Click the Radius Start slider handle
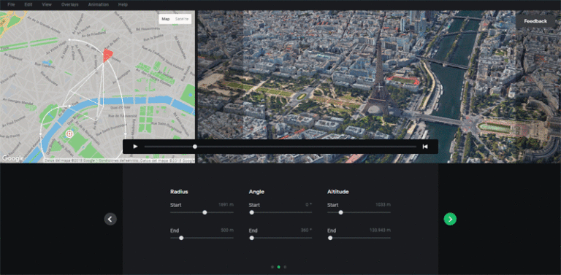Viewport: 561px width, 275px height. pos(205,212)
